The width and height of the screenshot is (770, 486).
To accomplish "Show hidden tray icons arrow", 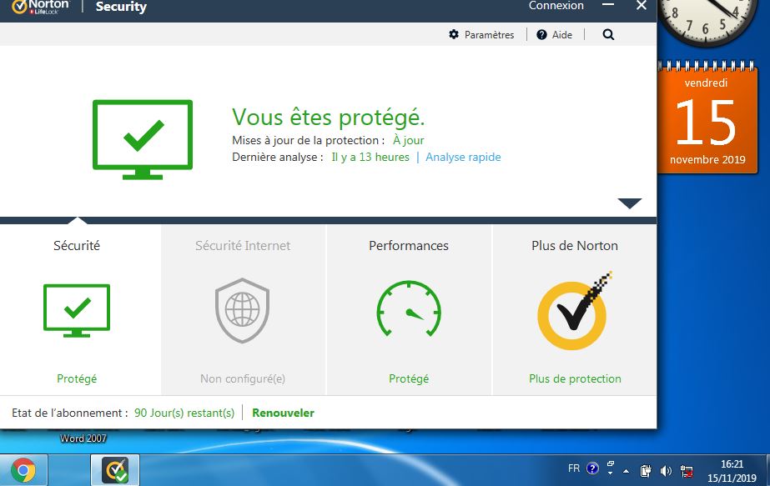I will (627, 471).
